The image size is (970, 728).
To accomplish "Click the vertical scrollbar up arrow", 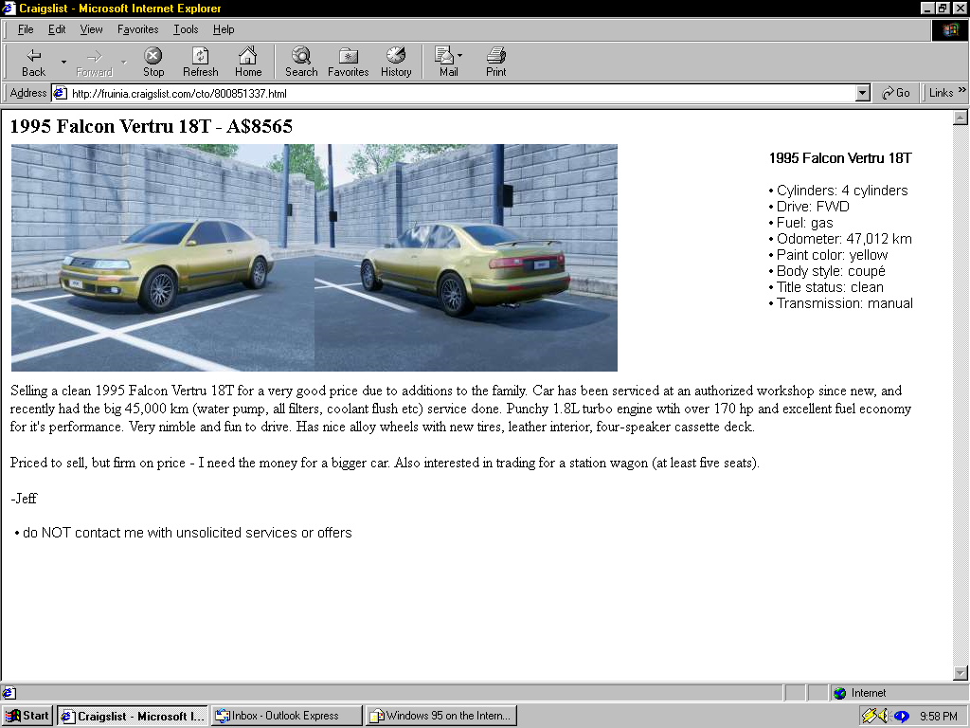I will [961, 118].
